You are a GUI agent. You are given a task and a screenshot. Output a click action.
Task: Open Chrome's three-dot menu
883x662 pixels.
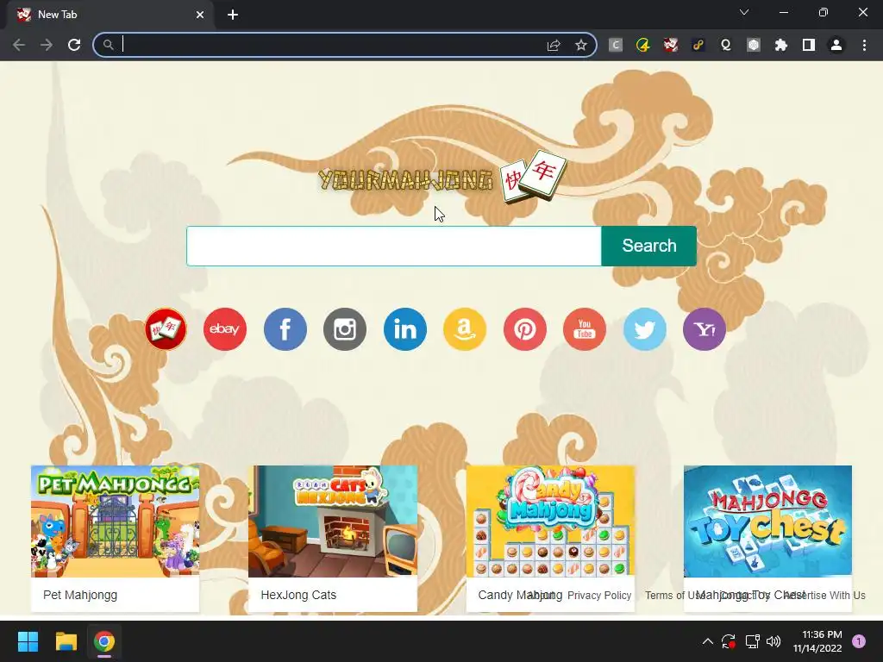coord(864,45)
